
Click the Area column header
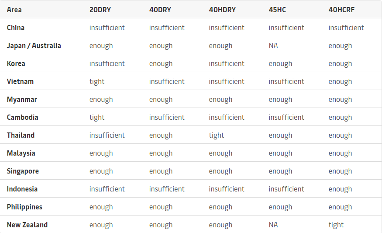click(x=14, y=10)
